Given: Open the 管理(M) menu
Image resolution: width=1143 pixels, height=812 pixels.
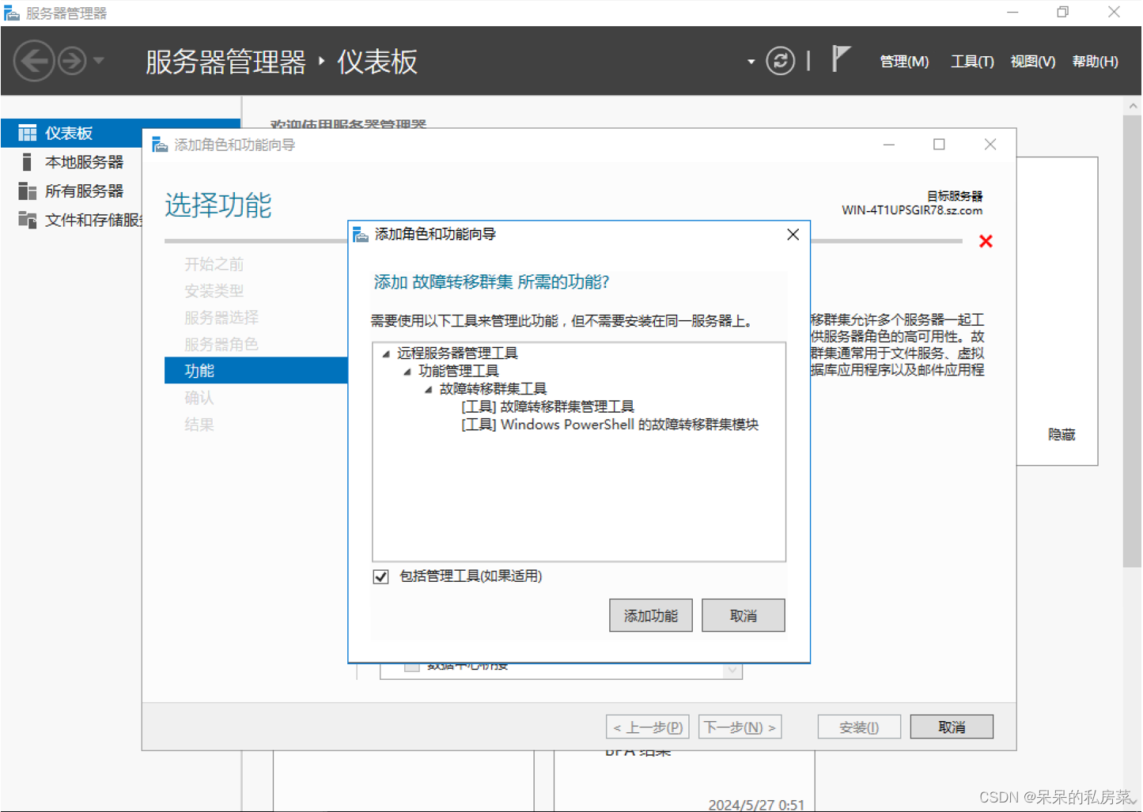Looking at the screenshot, I should (x=904, y=62).
